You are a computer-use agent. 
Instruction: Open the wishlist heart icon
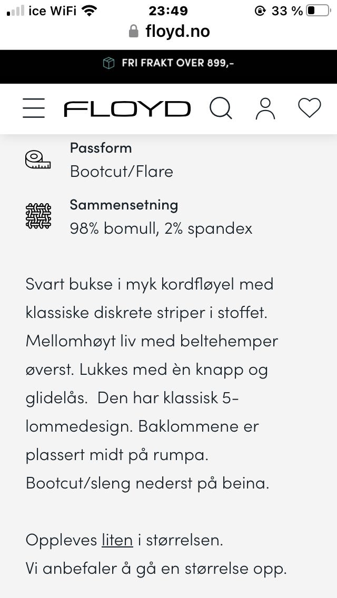(x=309, y=107)
